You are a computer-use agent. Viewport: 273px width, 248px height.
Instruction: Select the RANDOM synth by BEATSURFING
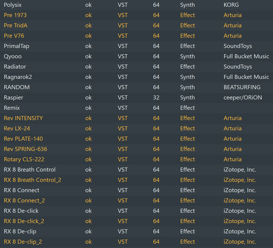17,87
